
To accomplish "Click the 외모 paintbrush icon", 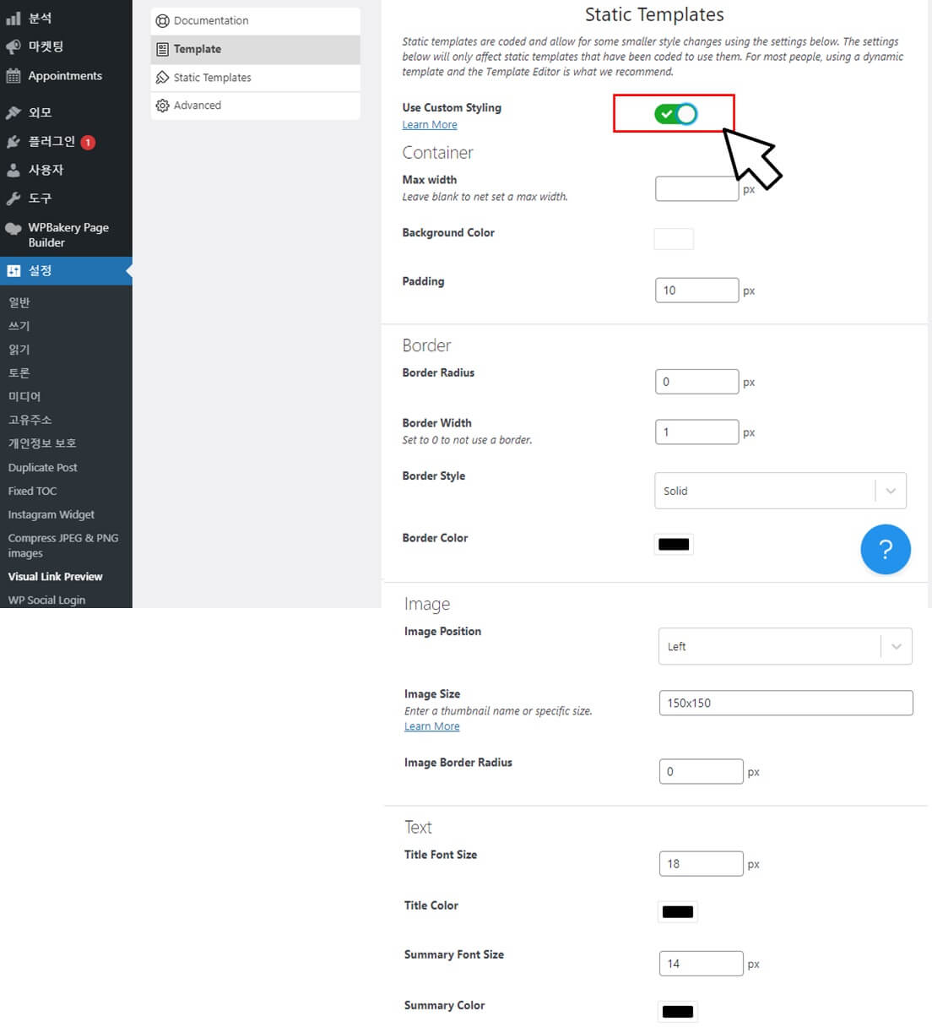I will tap(14, 112).
